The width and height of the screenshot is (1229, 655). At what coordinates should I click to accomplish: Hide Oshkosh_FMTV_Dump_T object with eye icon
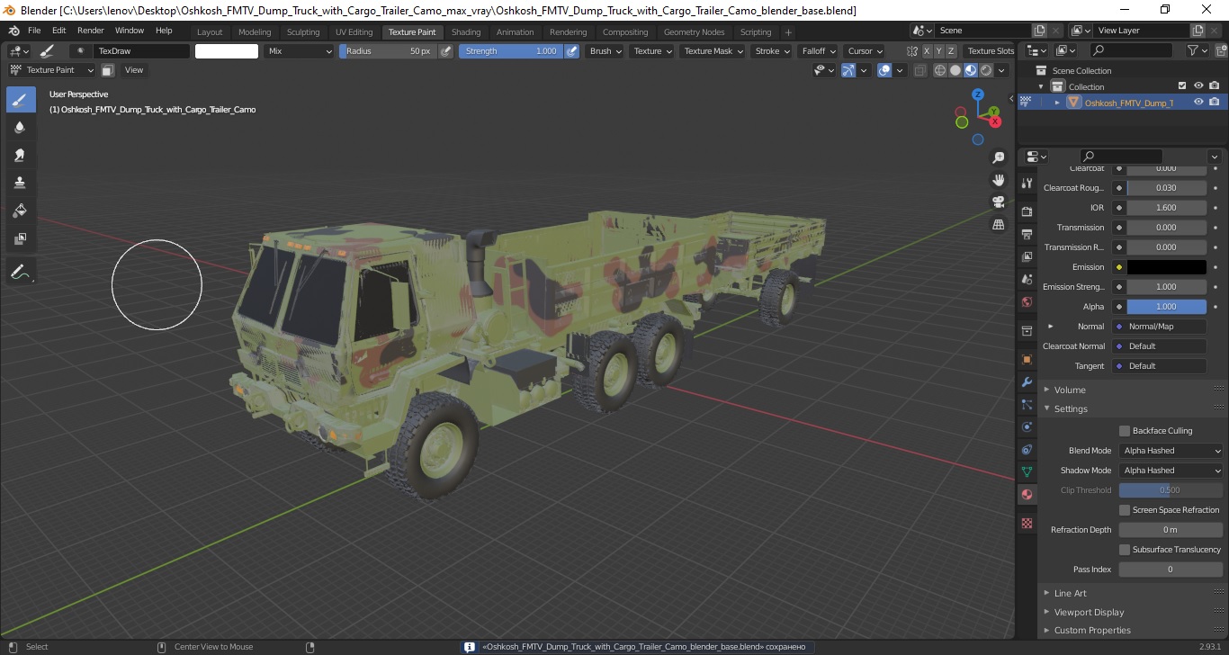coord(1198,103)
